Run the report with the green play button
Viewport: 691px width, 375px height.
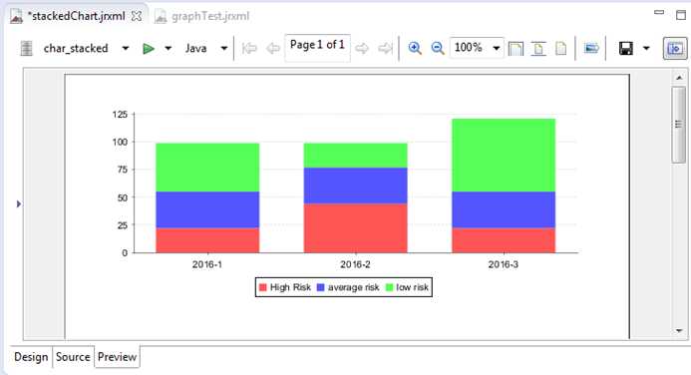(149, 48)
